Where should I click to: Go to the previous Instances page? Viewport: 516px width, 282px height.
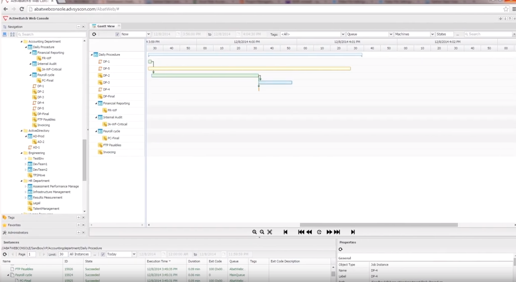point(13,254)
